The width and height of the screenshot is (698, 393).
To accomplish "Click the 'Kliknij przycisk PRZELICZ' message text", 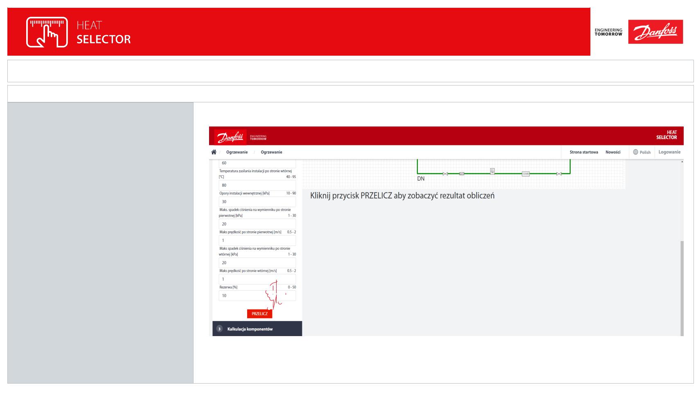I will [x=402, y=196].
